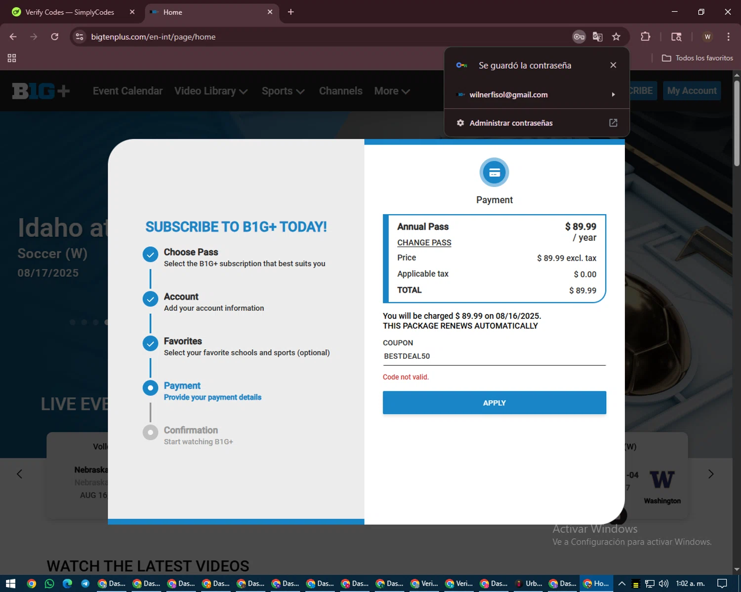Bookmark this page with the star icon
Image resolution: width=741 pixels, height=592 pixels.
(616, 37)
